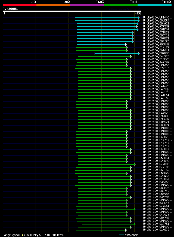174x237 pixels.
Task: Click hit label UniRef100_B9EY12
Action: [x=156, y=36]
